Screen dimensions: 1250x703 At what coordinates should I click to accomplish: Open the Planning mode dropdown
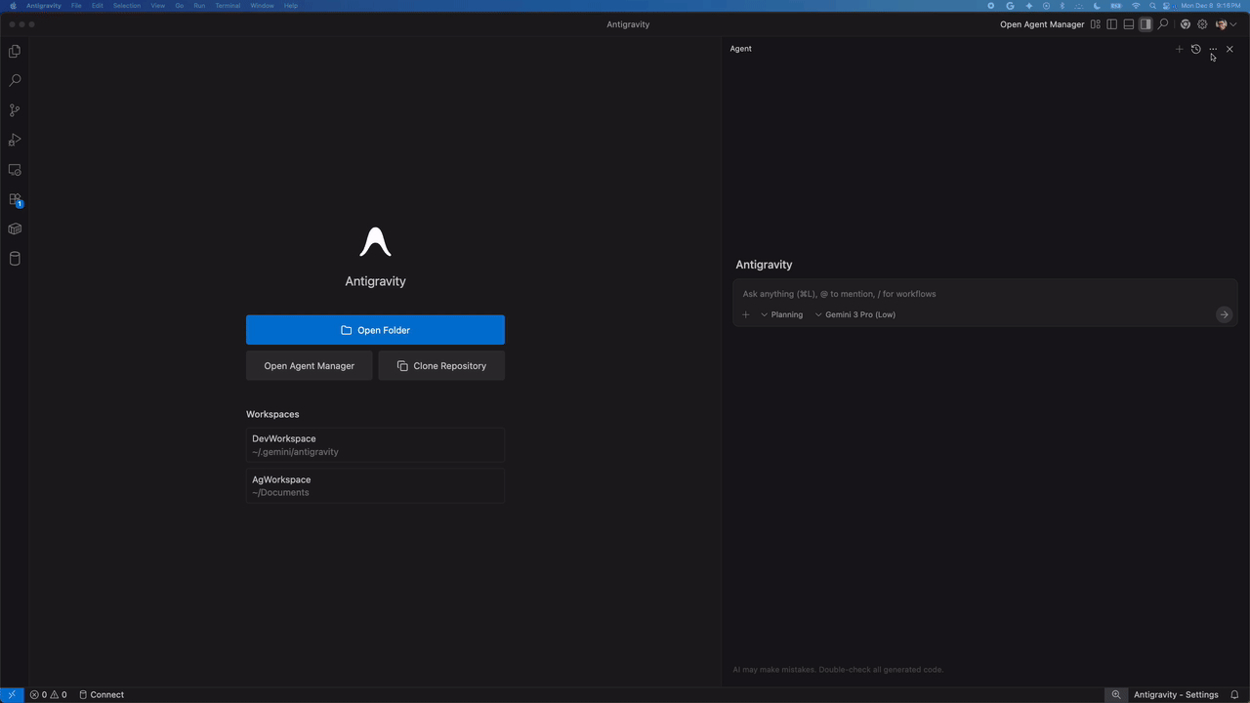781,314
